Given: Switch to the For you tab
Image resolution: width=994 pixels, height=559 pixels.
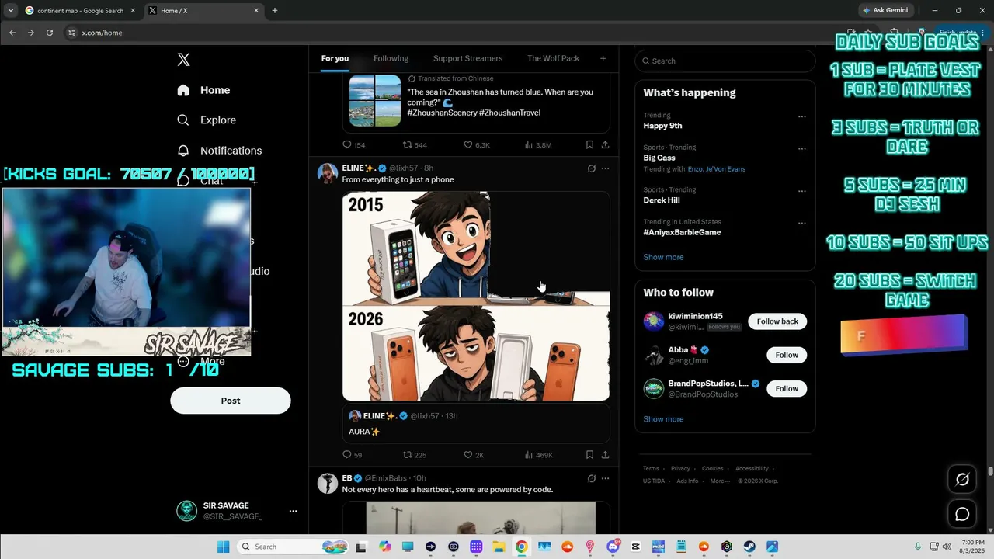Looking at the screenshot, I should tap(335, 58).
